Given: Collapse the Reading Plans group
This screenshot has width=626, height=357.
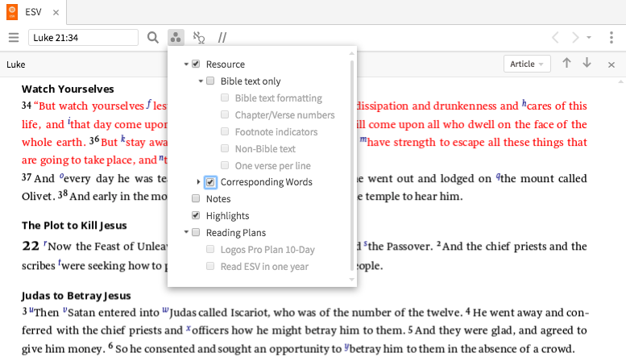Looking at the screenshot, I should [186, 232].
